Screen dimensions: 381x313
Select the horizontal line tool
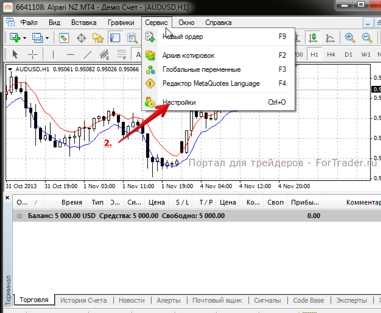[x=71, y=55]
